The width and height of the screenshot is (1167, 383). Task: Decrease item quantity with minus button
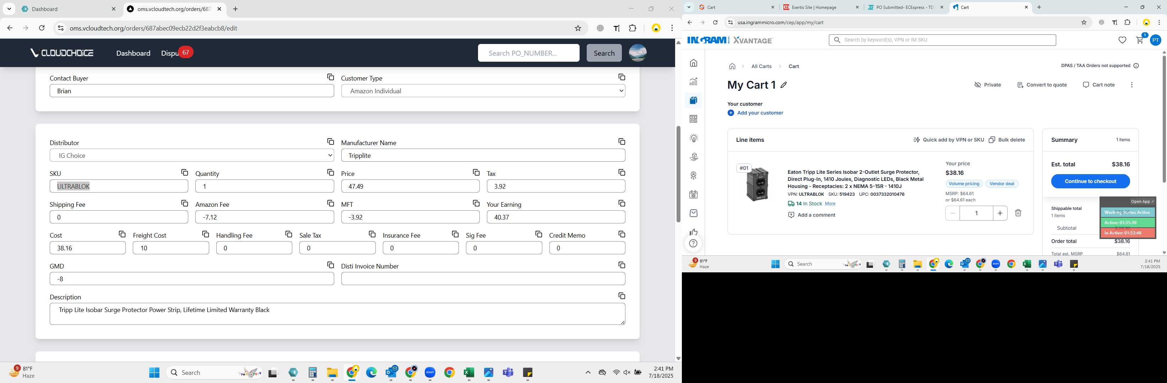953,213
